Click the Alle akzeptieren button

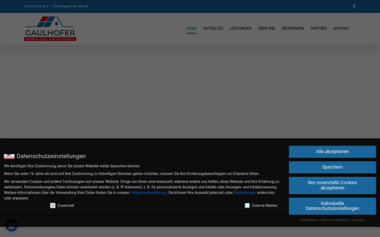pyautogui.click(x=332, y=152)
